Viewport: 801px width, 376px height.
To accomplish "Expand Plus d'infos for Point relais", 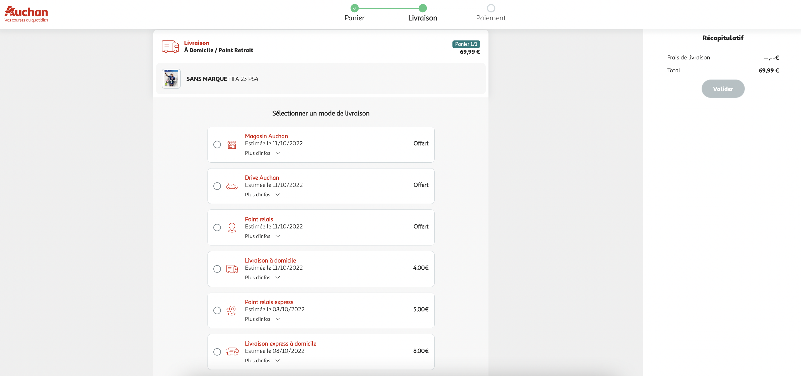I will (263, 236).
